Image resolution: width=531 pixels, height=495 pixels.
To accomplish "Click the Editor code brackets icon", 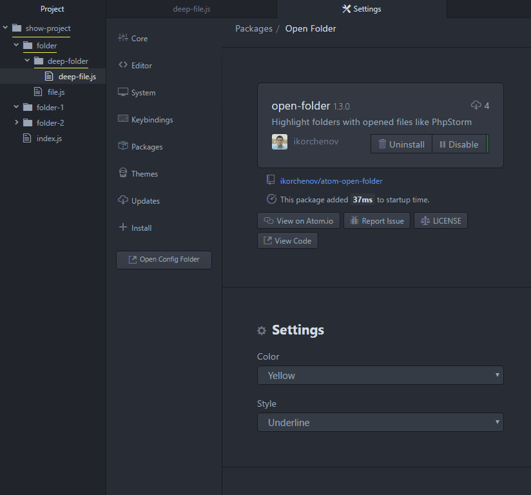I will point(123,64).
